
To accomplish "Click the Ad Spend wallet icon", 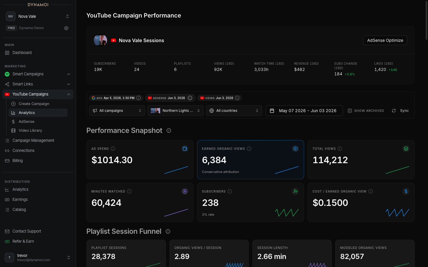I will [185, 149].
